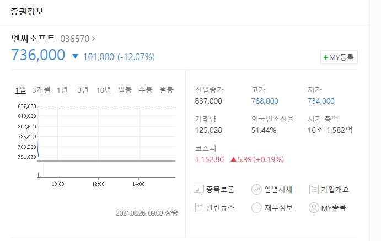This screenshot has height=241, width=381.
Task: Click the 코스피 index value 3,152.80
Action: pos(210,159)
